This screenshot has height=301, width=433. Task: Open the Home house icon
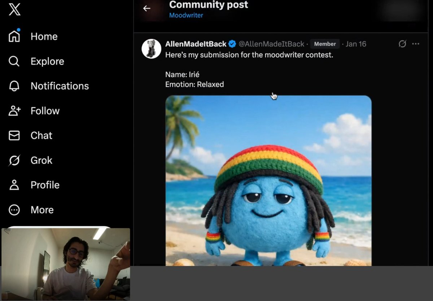(x=14, y=36)
